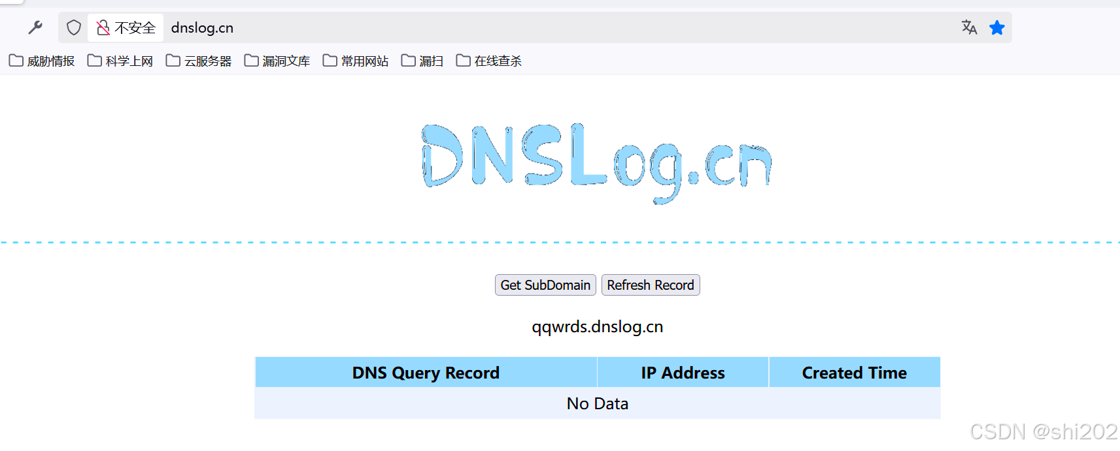The width and height of the screenshot is (1120, 451).
Task: Show site info via the 不安全 insecure indicator
Action: tap(126, 27)
